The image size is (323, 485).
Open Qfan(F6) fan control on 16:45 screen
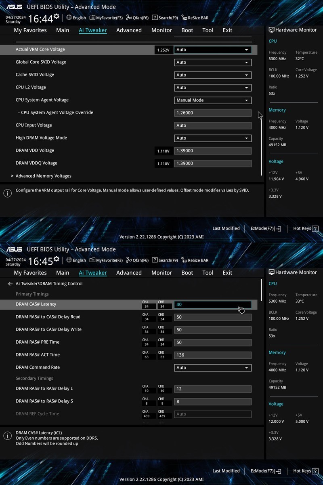pyautogui.click(x=137, y=260)
